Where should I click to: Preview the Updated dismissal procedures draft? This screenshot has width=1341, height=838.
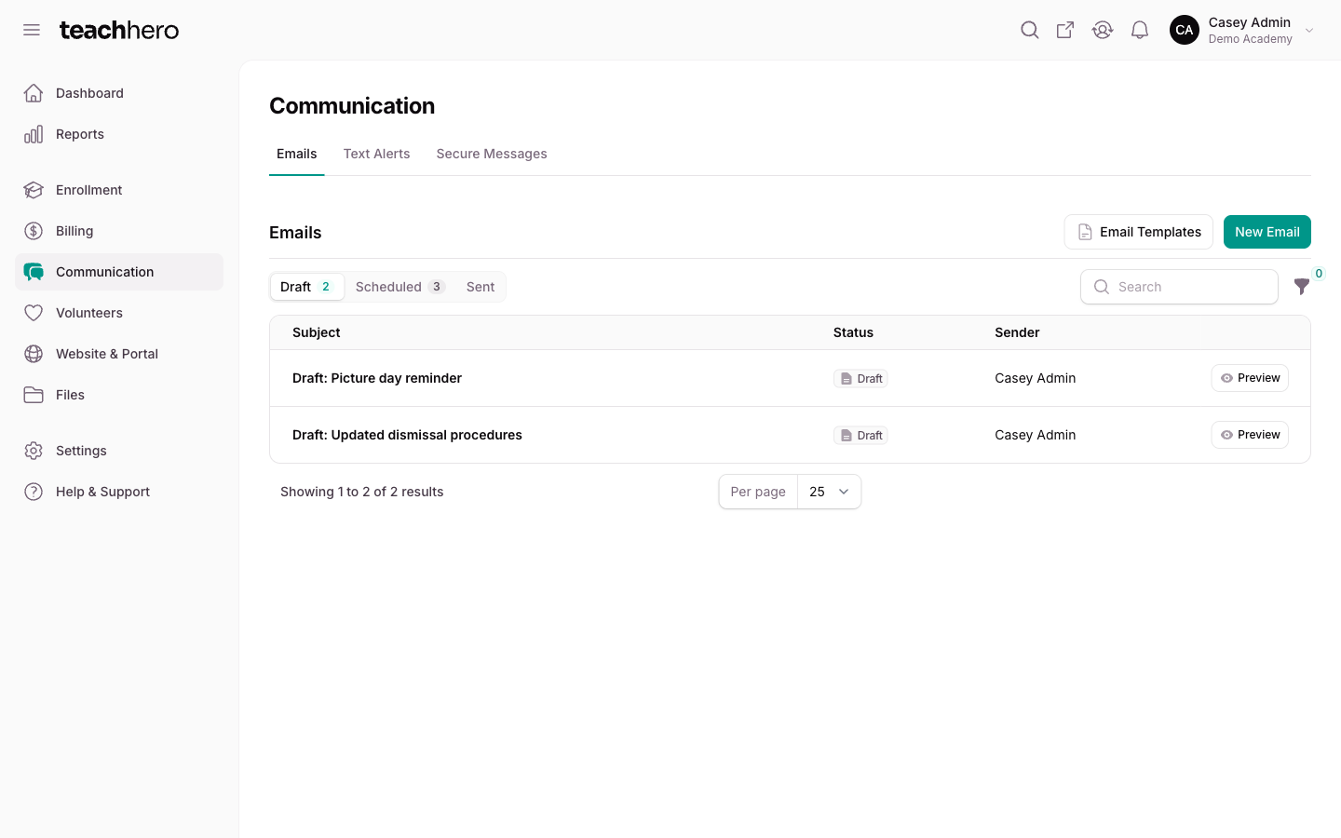[1250, 435]
